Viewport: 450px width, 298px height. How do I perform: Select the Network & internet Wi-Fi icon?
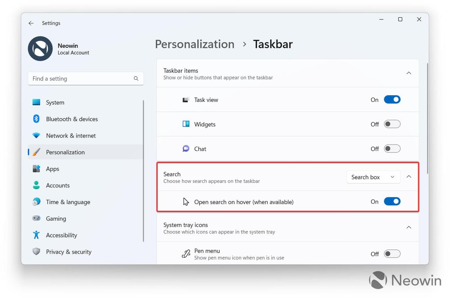click(x=36, y=135)
